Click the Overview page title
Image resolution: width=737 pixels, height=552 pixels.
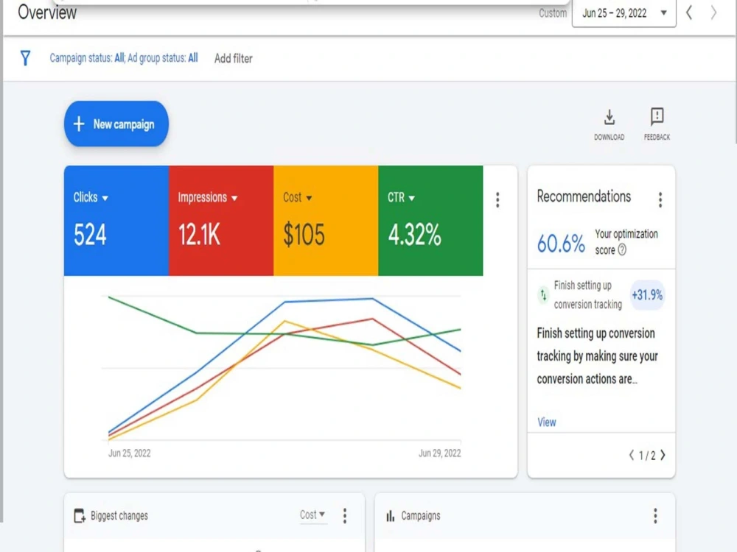tap(47, 13)
